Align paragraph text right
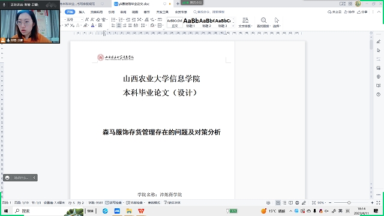Viewport: 384px width, 216px height. tap(124, 25)
